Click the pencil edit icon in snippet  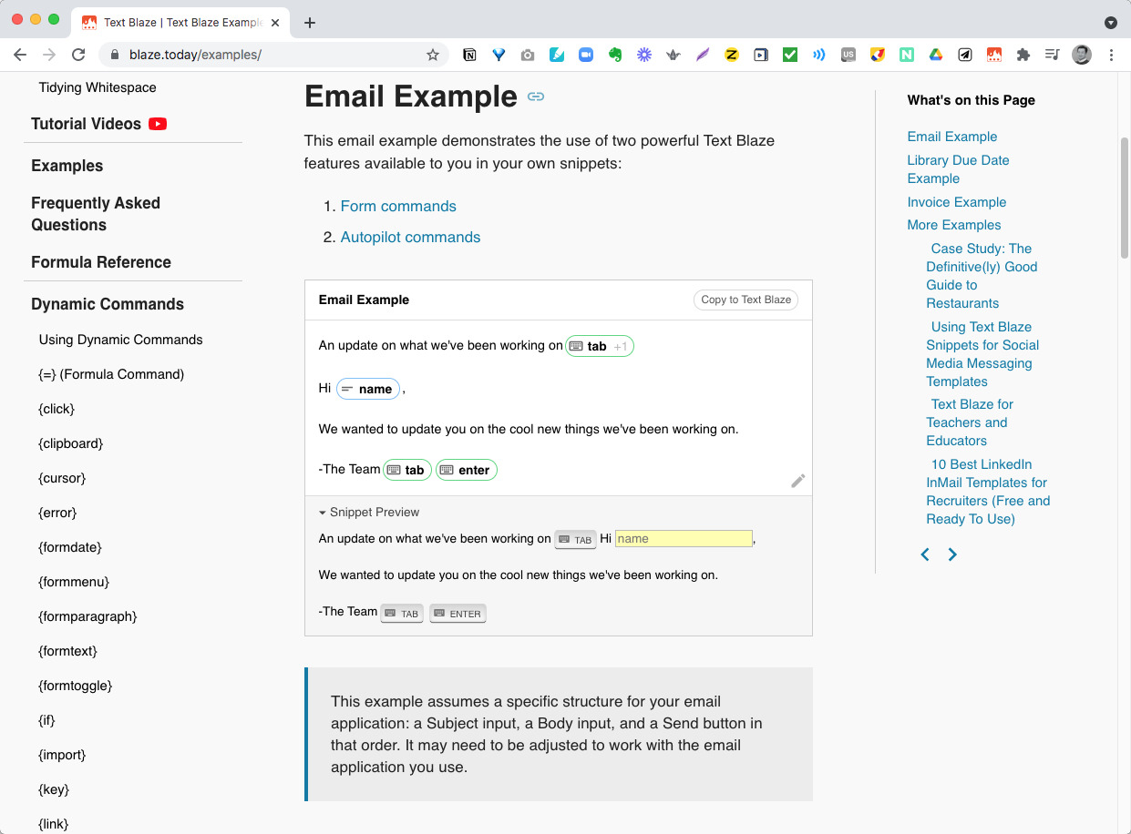(x=798, y=481)
